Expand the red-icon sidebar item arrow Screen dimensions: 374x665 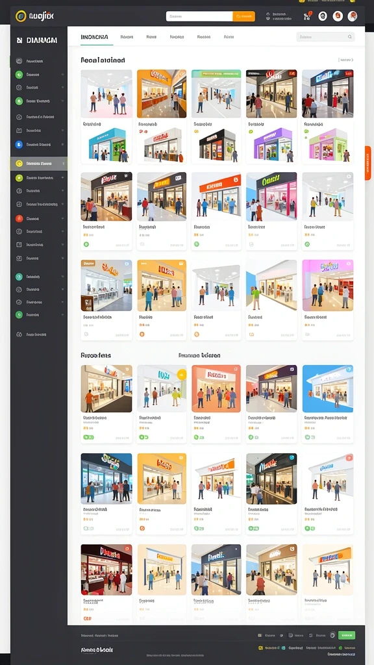point(63,218)
